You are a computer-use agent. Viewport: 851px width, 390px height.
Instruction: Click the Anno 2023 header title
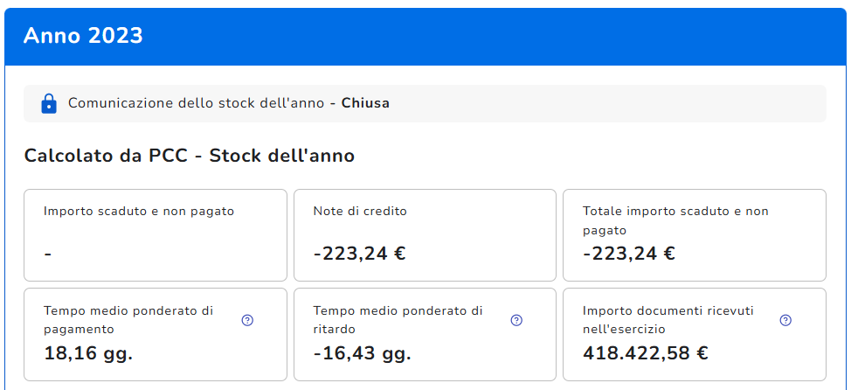83,36
